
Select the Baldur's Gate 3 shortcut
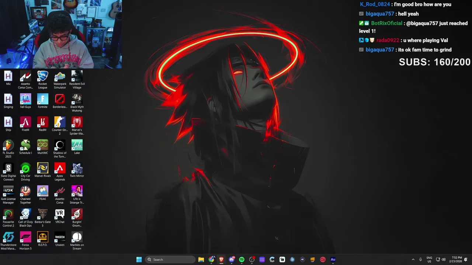[x=43, y=218]
